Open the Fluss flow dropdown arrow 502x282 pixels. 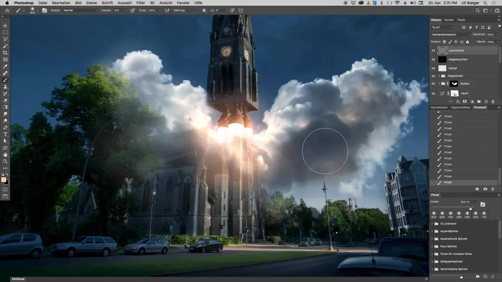pos(160,10)
